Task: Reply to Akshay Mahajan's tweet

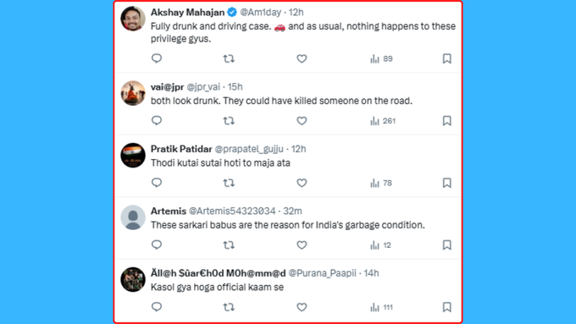Action: 157,58
